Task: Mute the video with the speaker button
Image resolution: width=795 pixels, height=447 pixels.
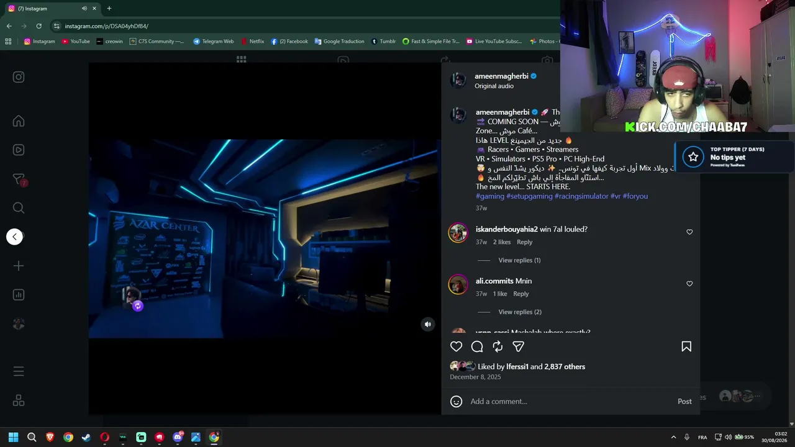Action: click(427, 324)
